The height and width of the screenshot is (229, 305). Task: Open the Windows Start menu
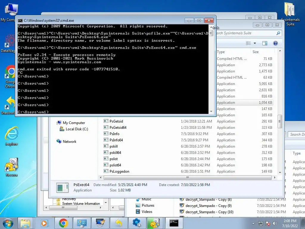[8, 223]
